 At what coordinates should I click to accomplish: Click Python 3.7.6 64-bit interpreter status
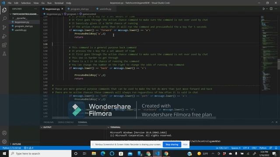point(12,148)
